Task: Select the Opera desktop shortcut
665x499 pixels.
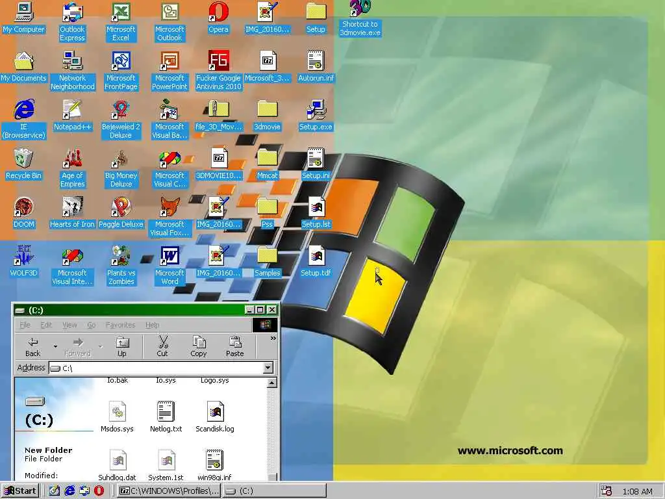Action: tap(218, 17)
